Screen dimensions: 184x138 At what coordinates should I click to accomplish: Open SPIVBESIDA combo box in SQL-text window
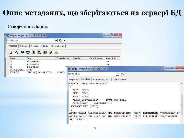point(118,74)
